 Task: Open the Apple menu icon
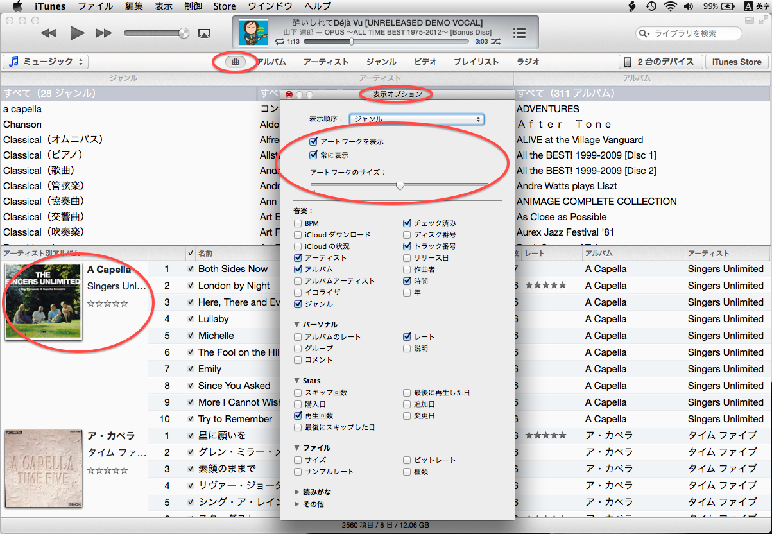pos(17,6)
